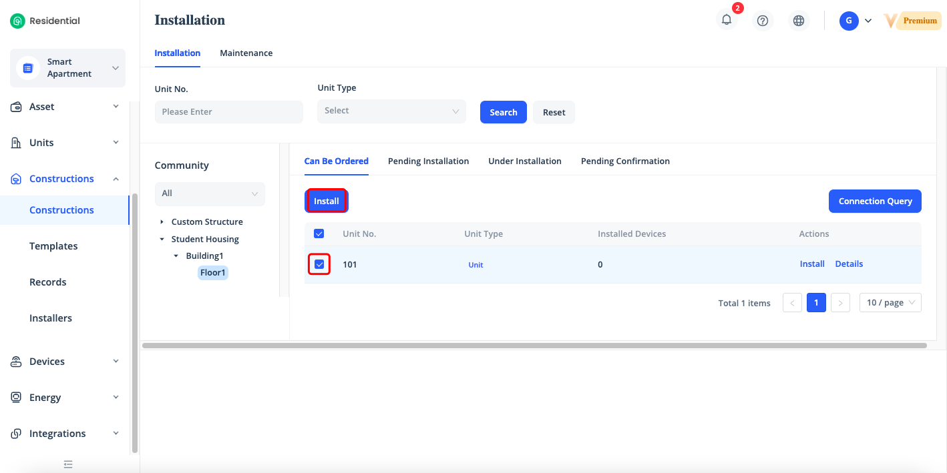The image size is (947, 473).
Task: Click the help question mark icon
Action: click(763, 21)
